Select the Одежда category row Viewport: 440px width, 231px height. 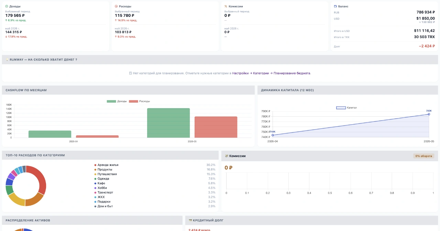tap(155, 179)
